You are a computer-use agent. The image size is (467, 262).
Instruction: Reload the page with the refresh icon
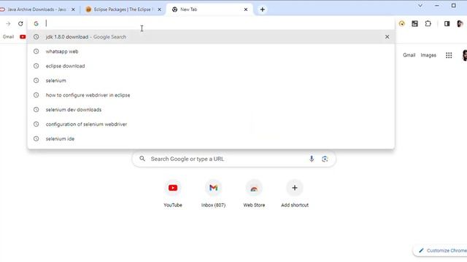[20, 23]
